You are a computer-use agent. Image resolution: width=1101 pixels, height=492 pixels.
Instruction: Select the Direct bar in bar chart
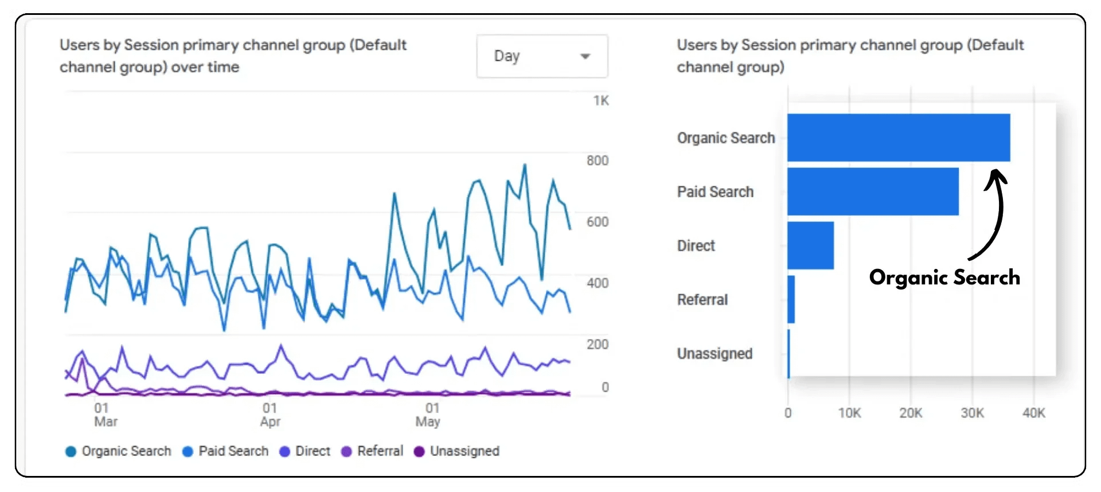[x=810, y=245]
